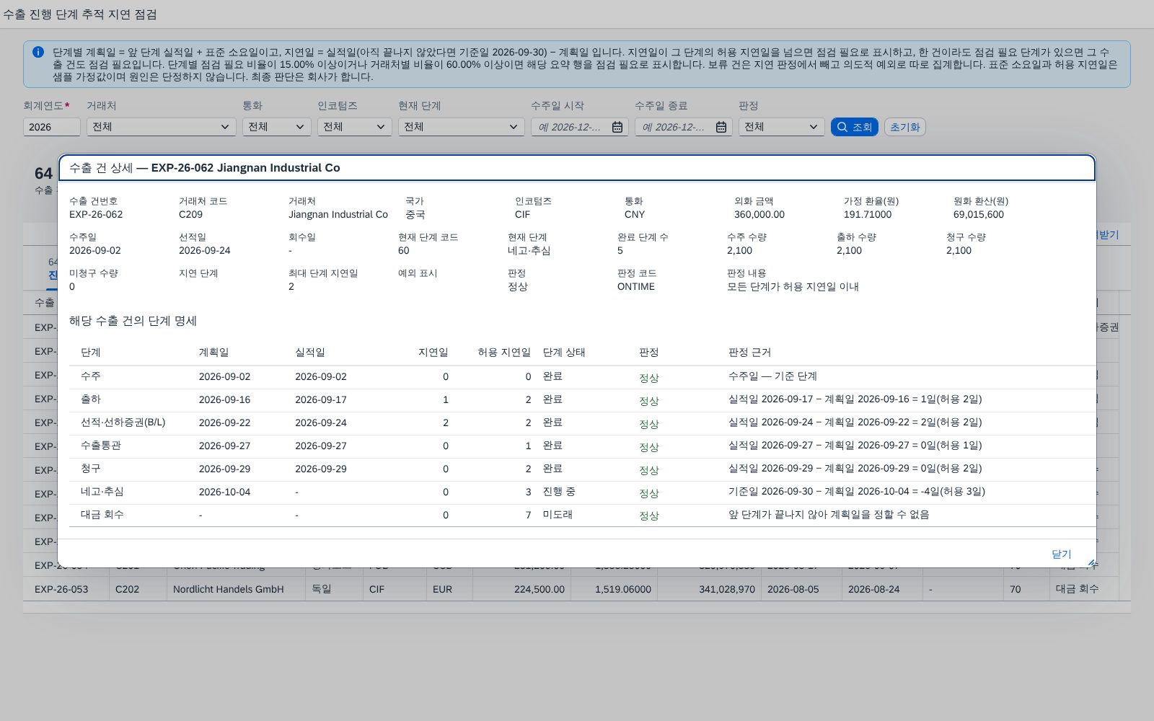This screenshot has width=1154, height=721.
Task: Click 모든 단계가 허용 지연일 이내 text
Action: (793, 286)
